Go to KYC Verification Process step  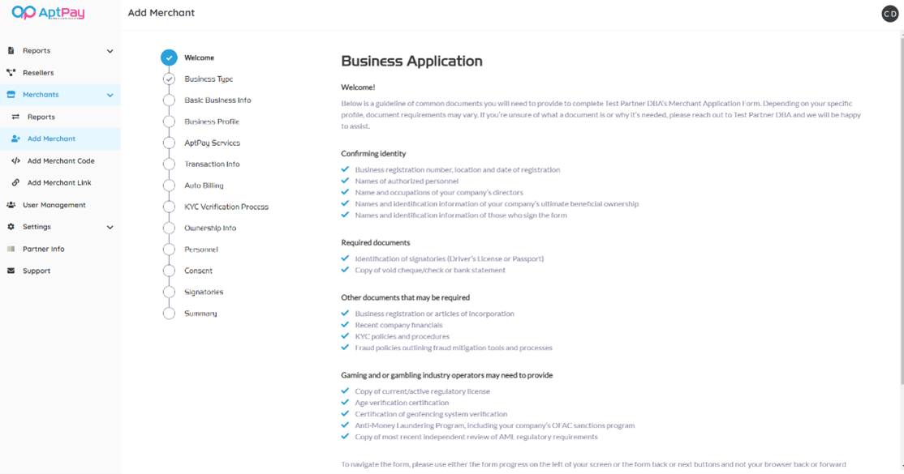point(226,207)
